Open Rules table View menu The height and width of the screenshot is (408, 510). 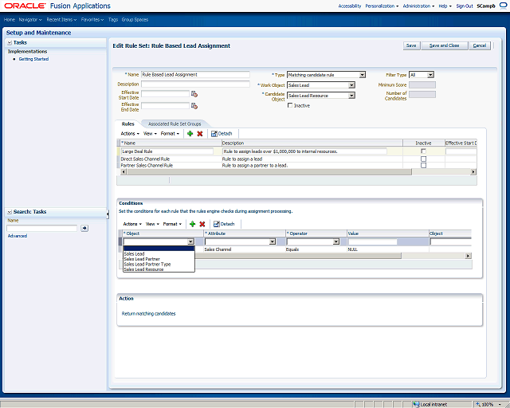pyautogui.click(x=150, y=133)
